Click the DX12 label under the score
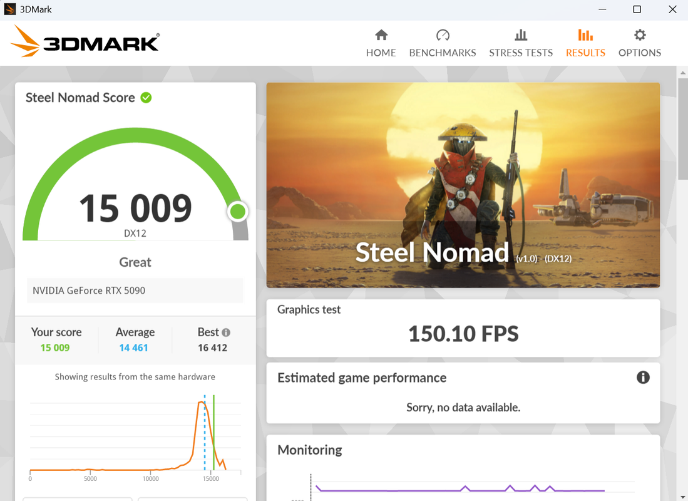688x501 pixels. point(135,233)
